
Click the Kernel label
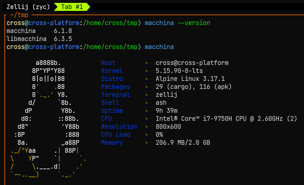point(112,71)
